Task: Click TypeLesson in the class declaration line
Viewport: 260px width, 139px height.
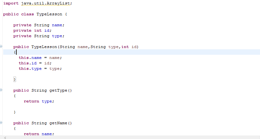Action: coord(49,14)
